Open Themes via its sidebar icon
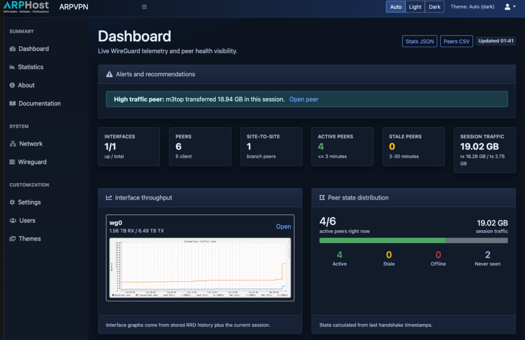This screenshot has height=340, width=525. pos(12,238)
